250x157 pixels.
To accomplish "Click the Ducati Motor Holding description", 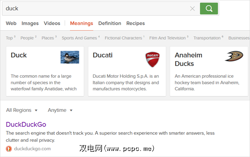I will (126, 82).
